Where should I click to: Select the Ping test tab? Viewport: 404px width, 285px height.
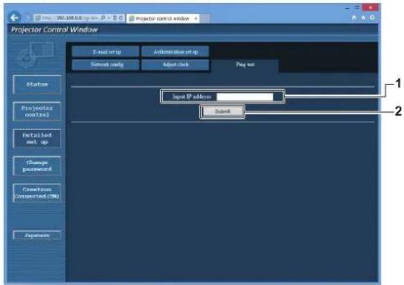click(x=245, y=64)
